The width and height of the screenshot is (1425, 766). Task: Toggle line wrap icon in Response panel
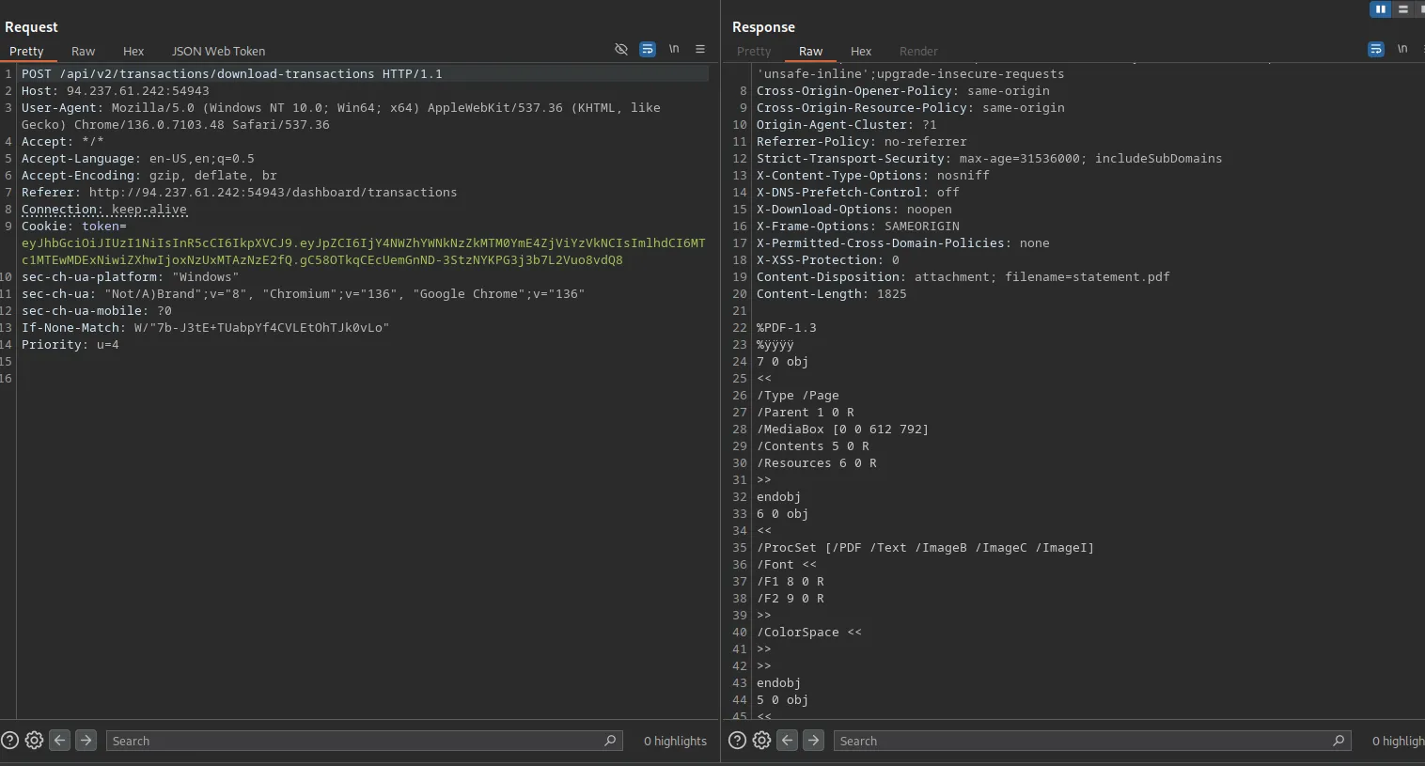(x=1376, y=49)
